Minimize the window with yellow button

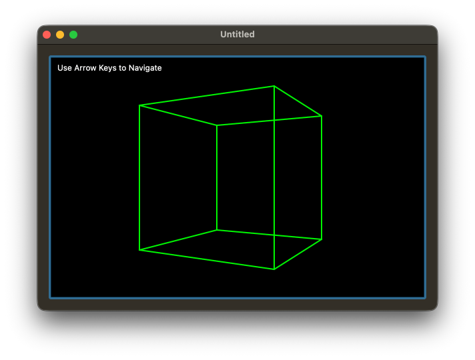60,35
